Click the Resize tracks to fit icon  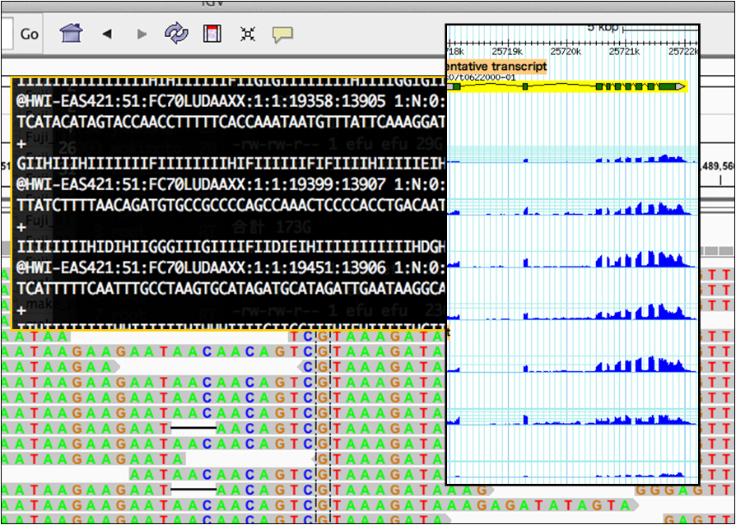pyautogui.click(x=247, y=34)
